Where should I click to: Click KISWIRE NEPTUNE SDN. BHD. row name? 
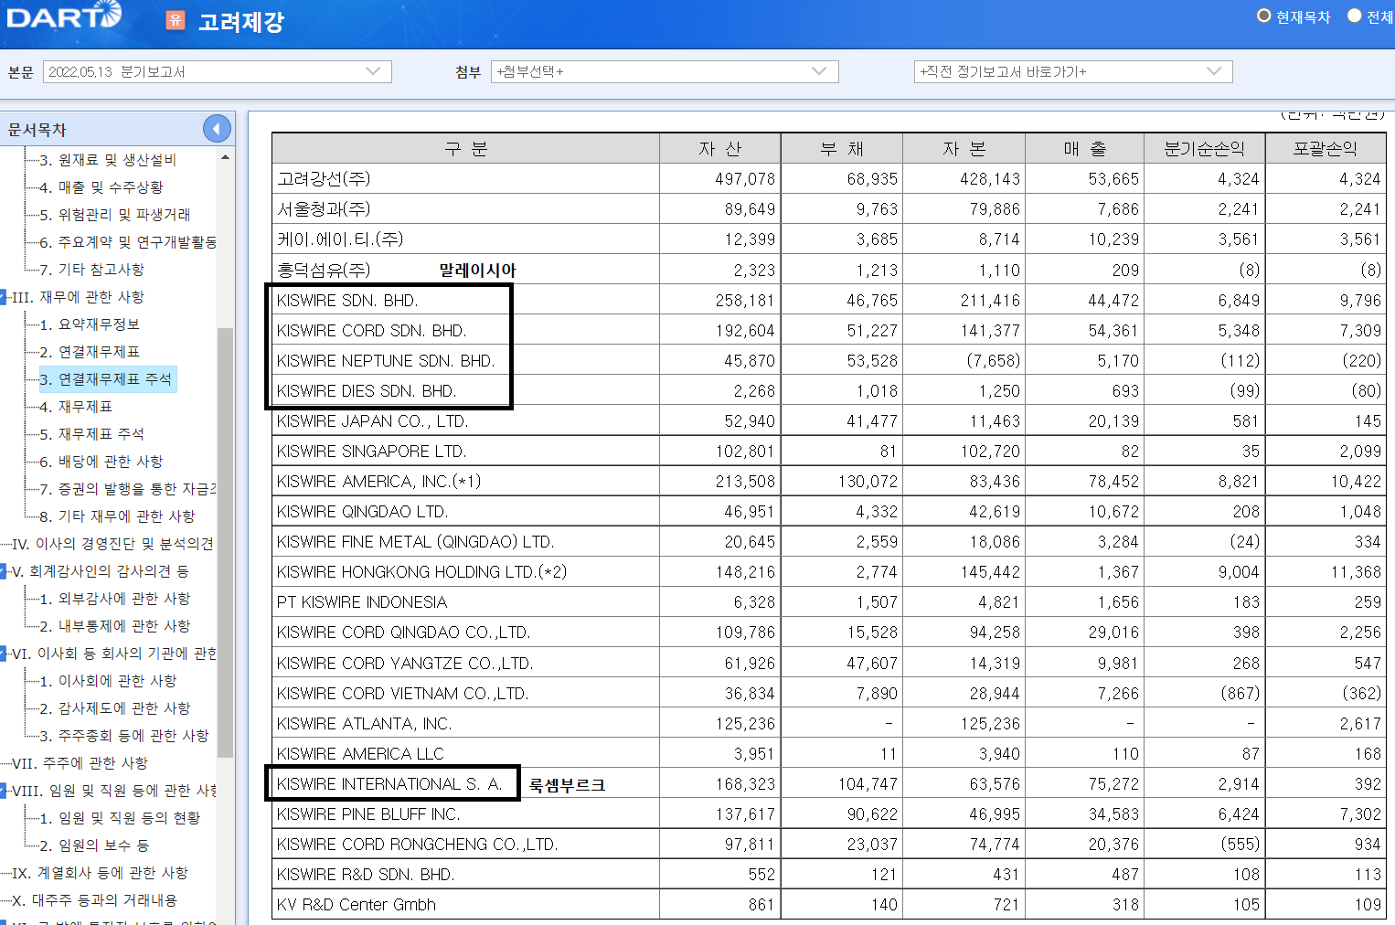386,360
